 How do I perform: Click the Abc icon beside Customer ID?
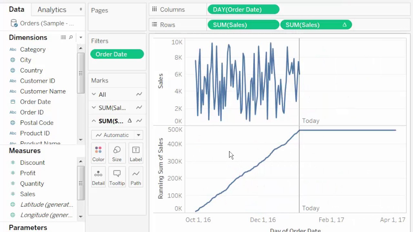(x=13, y=81)
